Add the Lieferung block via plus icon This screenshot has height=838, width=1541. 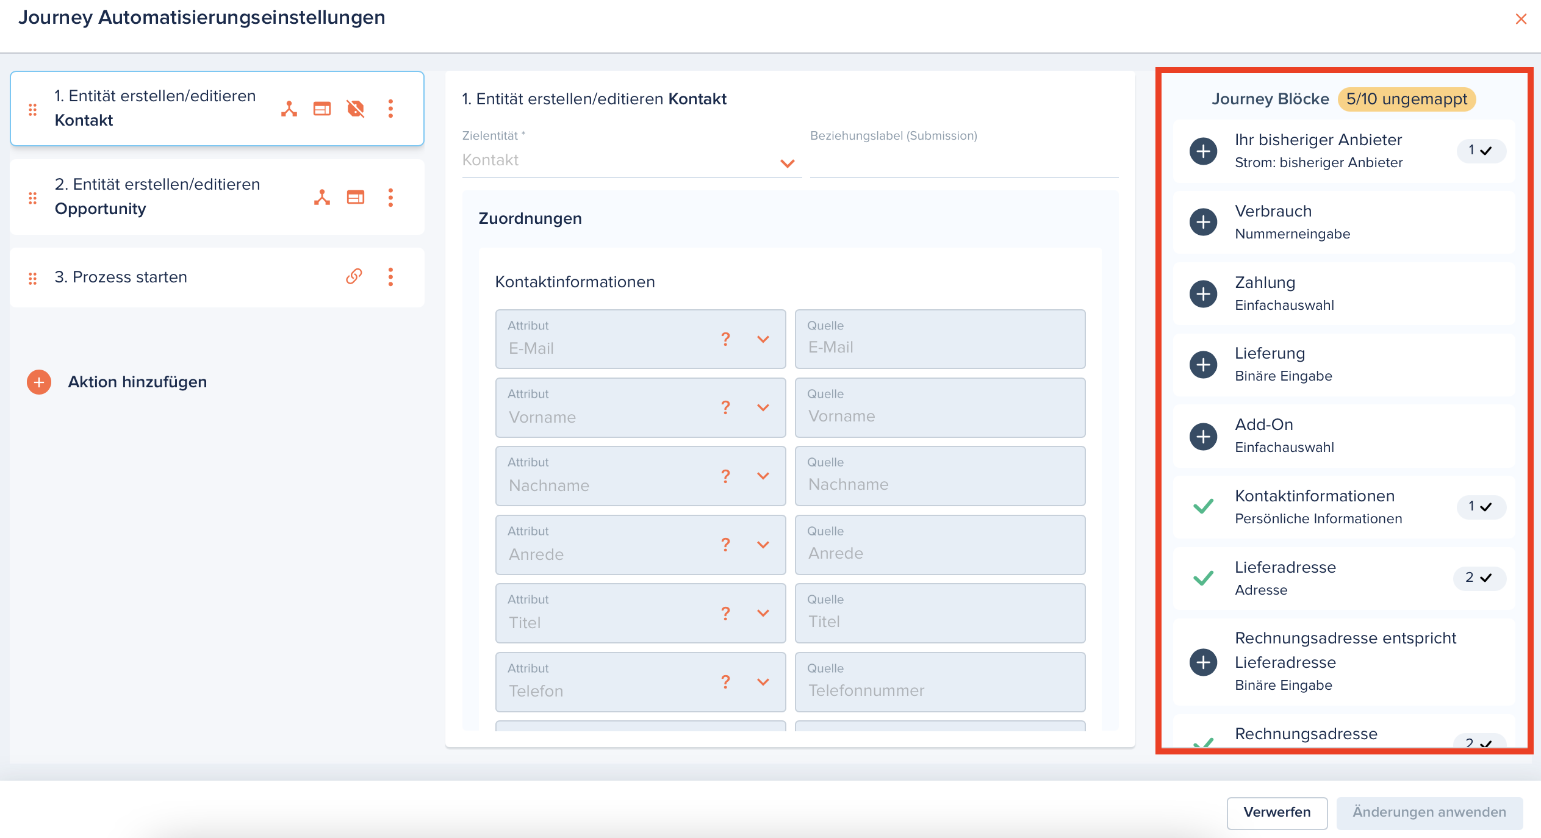pyautogui.click(x=1203, y=365)
